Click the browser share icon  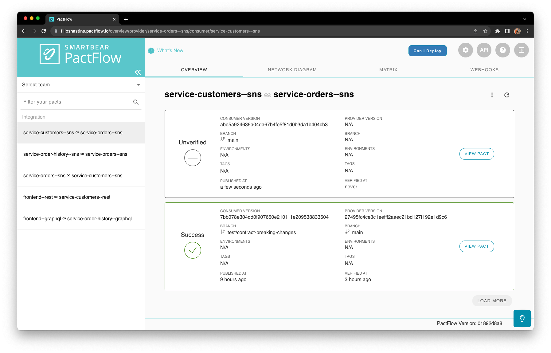tap(475, 31)
